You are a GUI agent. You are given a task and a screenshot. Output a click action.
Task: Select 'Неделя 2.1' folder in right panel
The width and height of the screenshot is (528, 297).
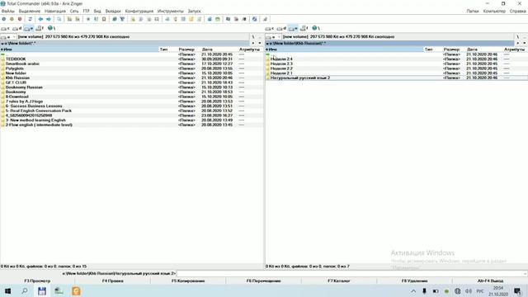pyautogui.click(x=281, y=73)
